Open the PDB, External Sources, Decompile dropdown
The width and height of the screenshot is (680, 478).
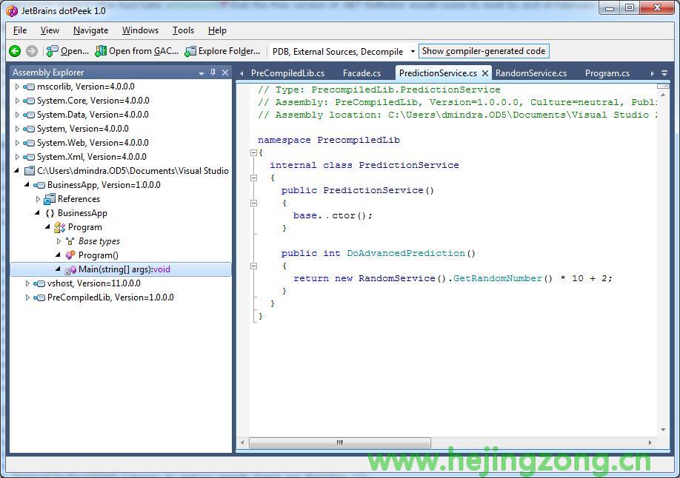coord(413,52)
